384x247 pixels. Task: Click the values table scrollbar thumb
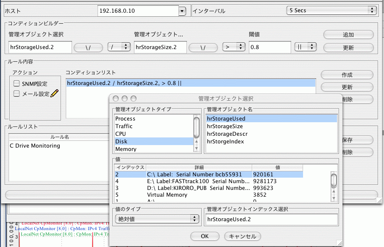334,180
